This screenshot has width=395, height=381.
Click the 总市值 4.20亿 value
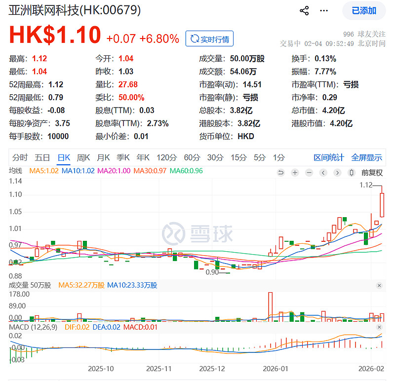point(334,111)
